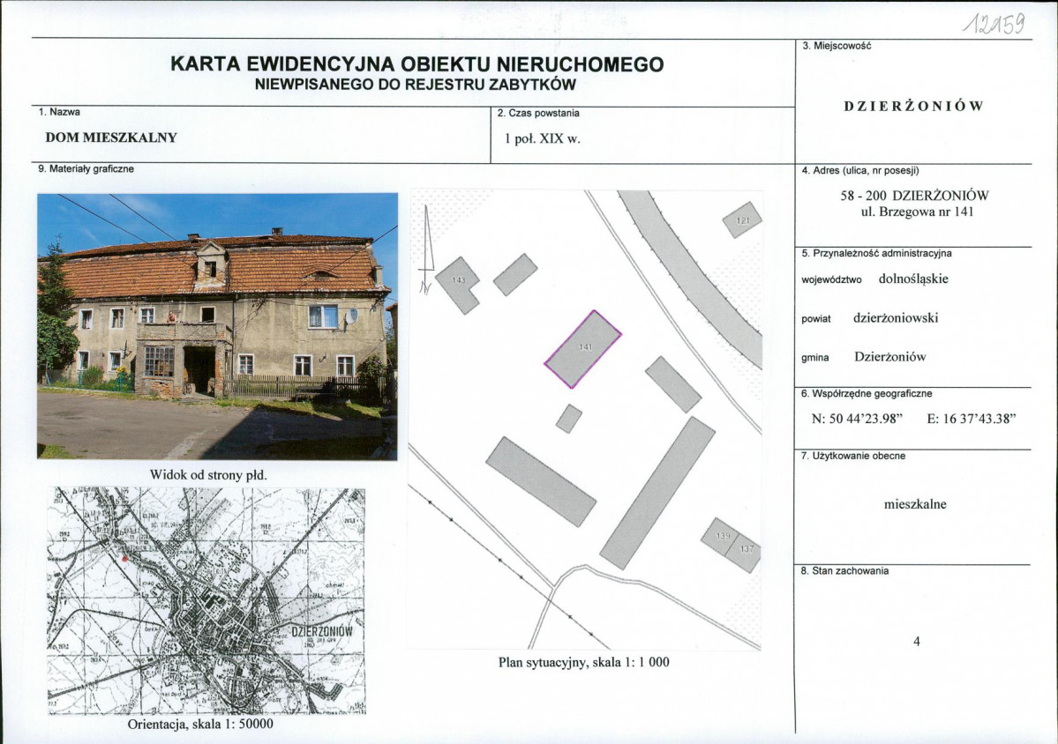
Task: Click the caption 'Plan sytuacyjny, skala 1: 1 000'
Action: click(584, 662)
